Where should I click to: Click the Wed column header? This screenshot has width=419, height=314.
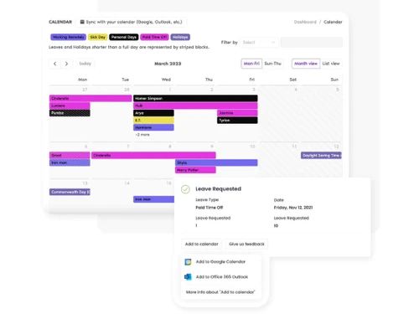tap(166, 80)
